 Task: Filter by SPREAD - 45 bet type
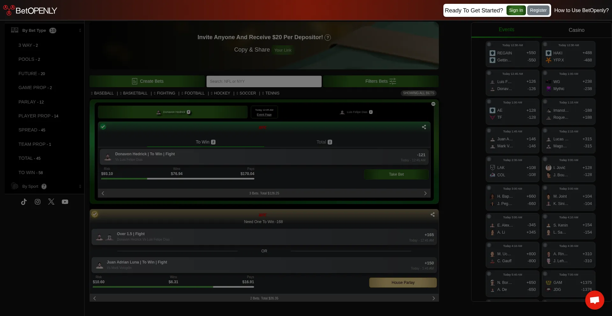pyautogui.click(x=32, y=130)
